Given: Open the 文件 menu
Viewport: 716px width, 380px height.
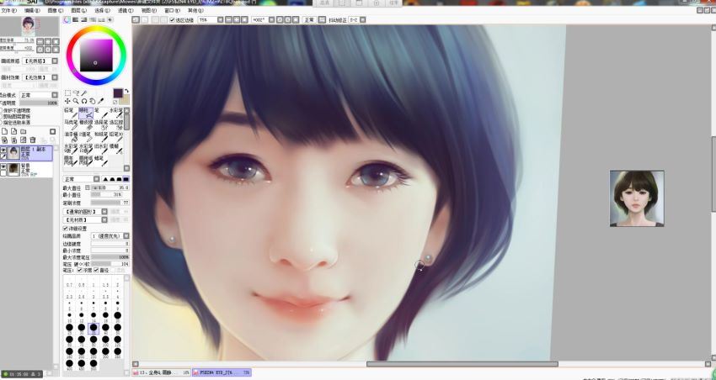Looking at the screenshot, I should (x=8, y=10).
